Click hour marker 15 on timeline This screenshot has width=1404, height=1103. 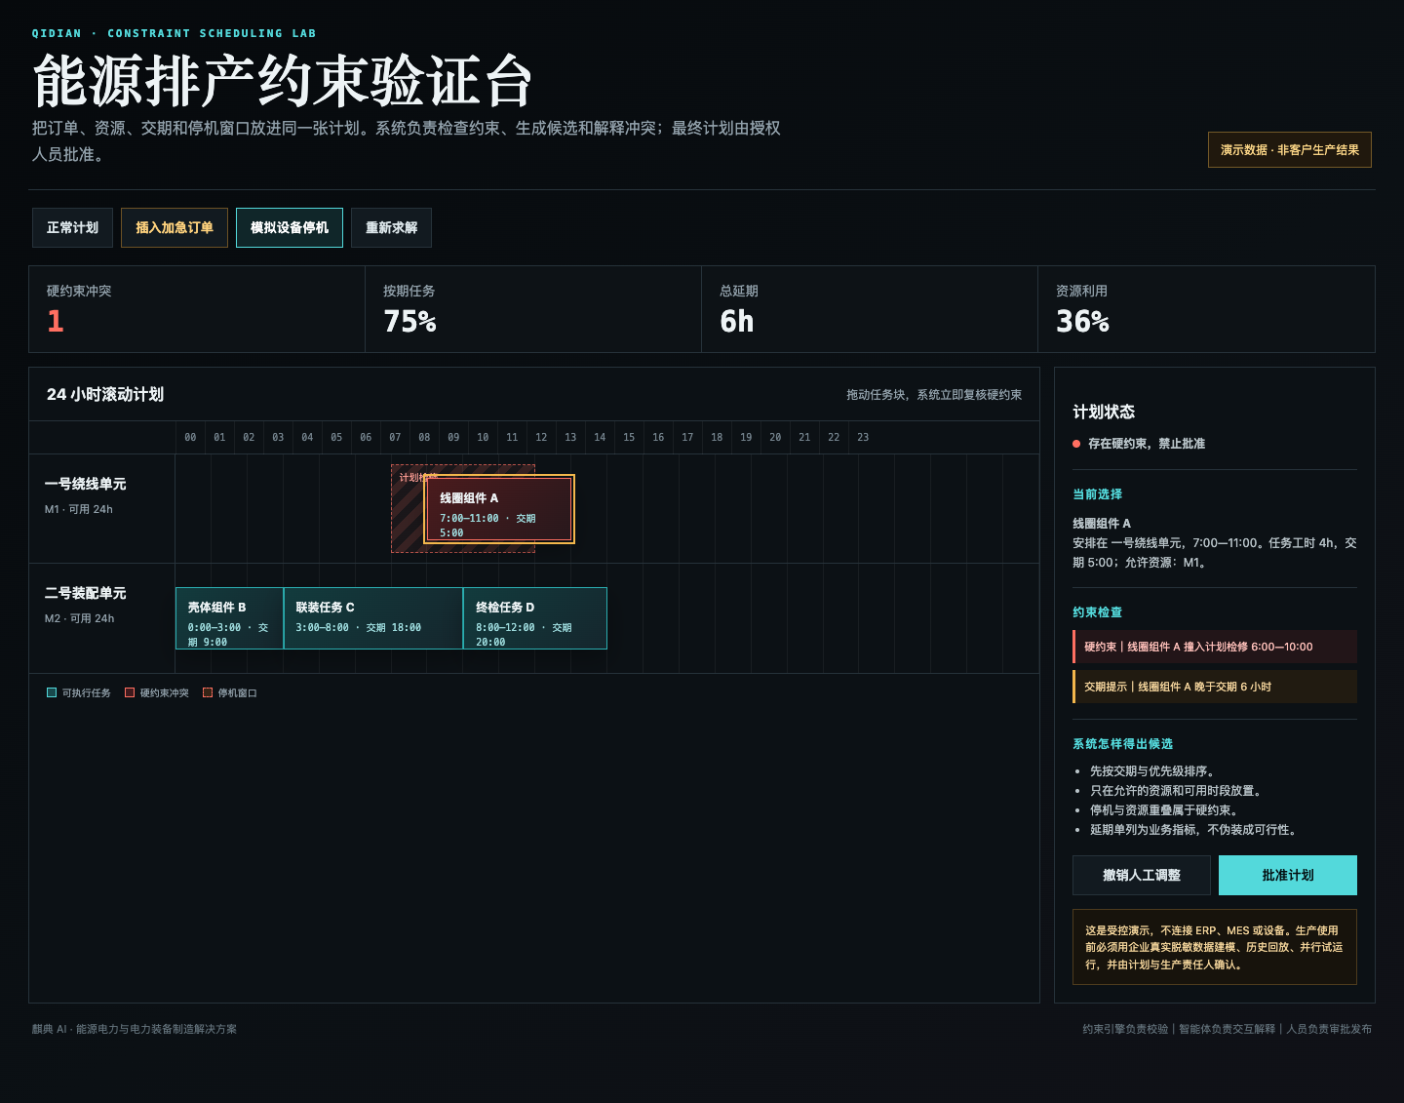pyautogui.click(x=629, y=437)
